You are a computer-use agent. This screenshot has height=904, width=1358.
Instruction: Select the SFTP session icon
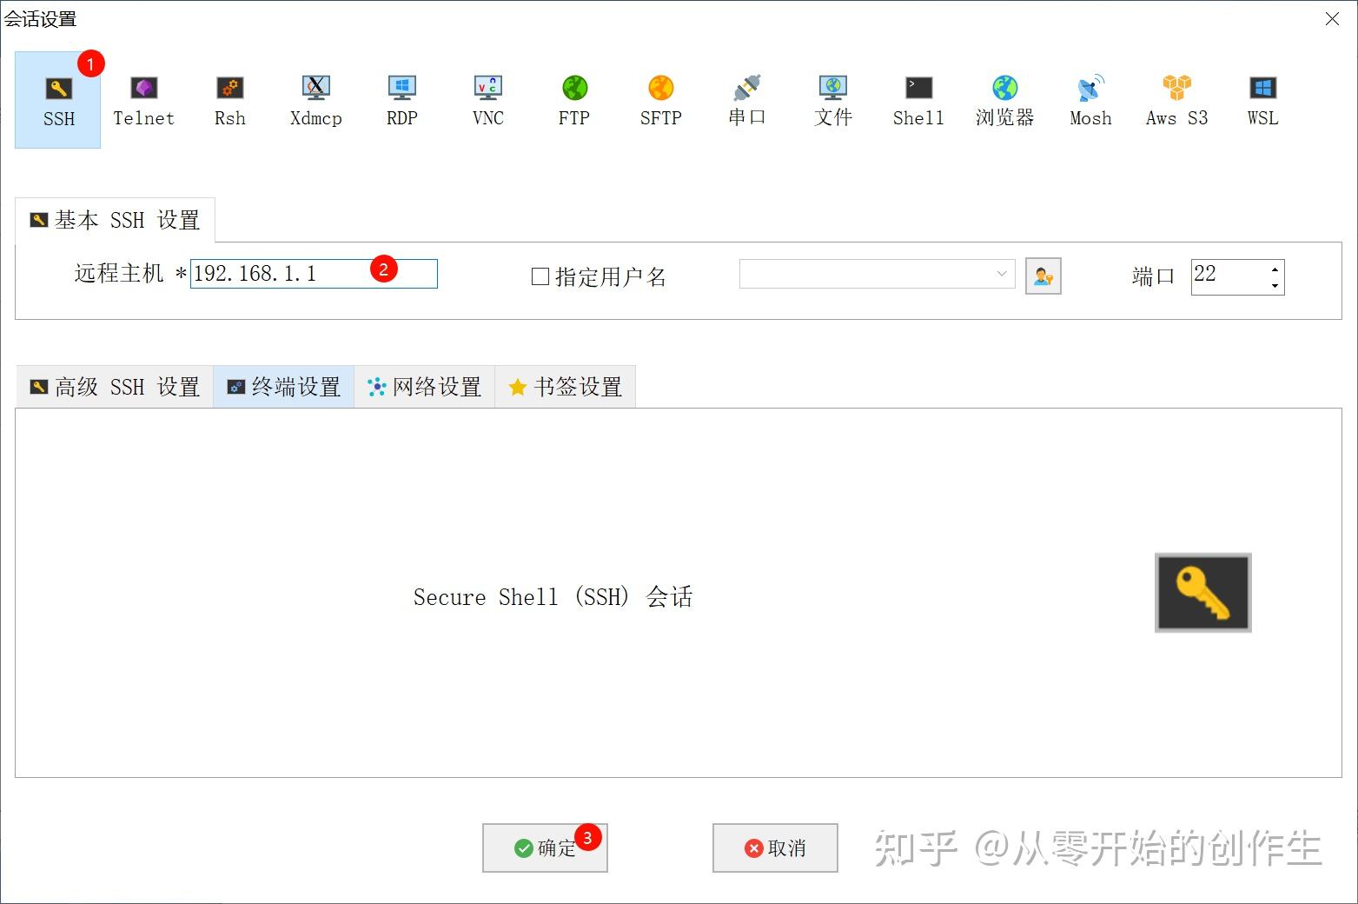pos(660,100)
